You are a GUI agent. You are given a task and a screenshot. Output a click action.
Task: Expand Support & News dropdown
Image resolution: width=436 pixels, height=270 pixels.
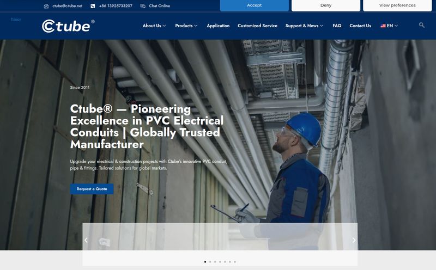click(x=304, y=26)
